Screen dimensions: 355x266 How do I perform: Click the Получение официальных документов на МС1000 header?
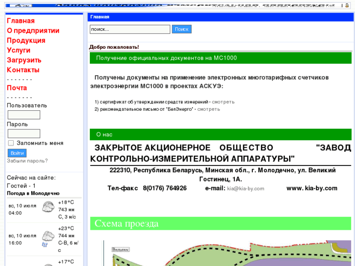[221, 58]
